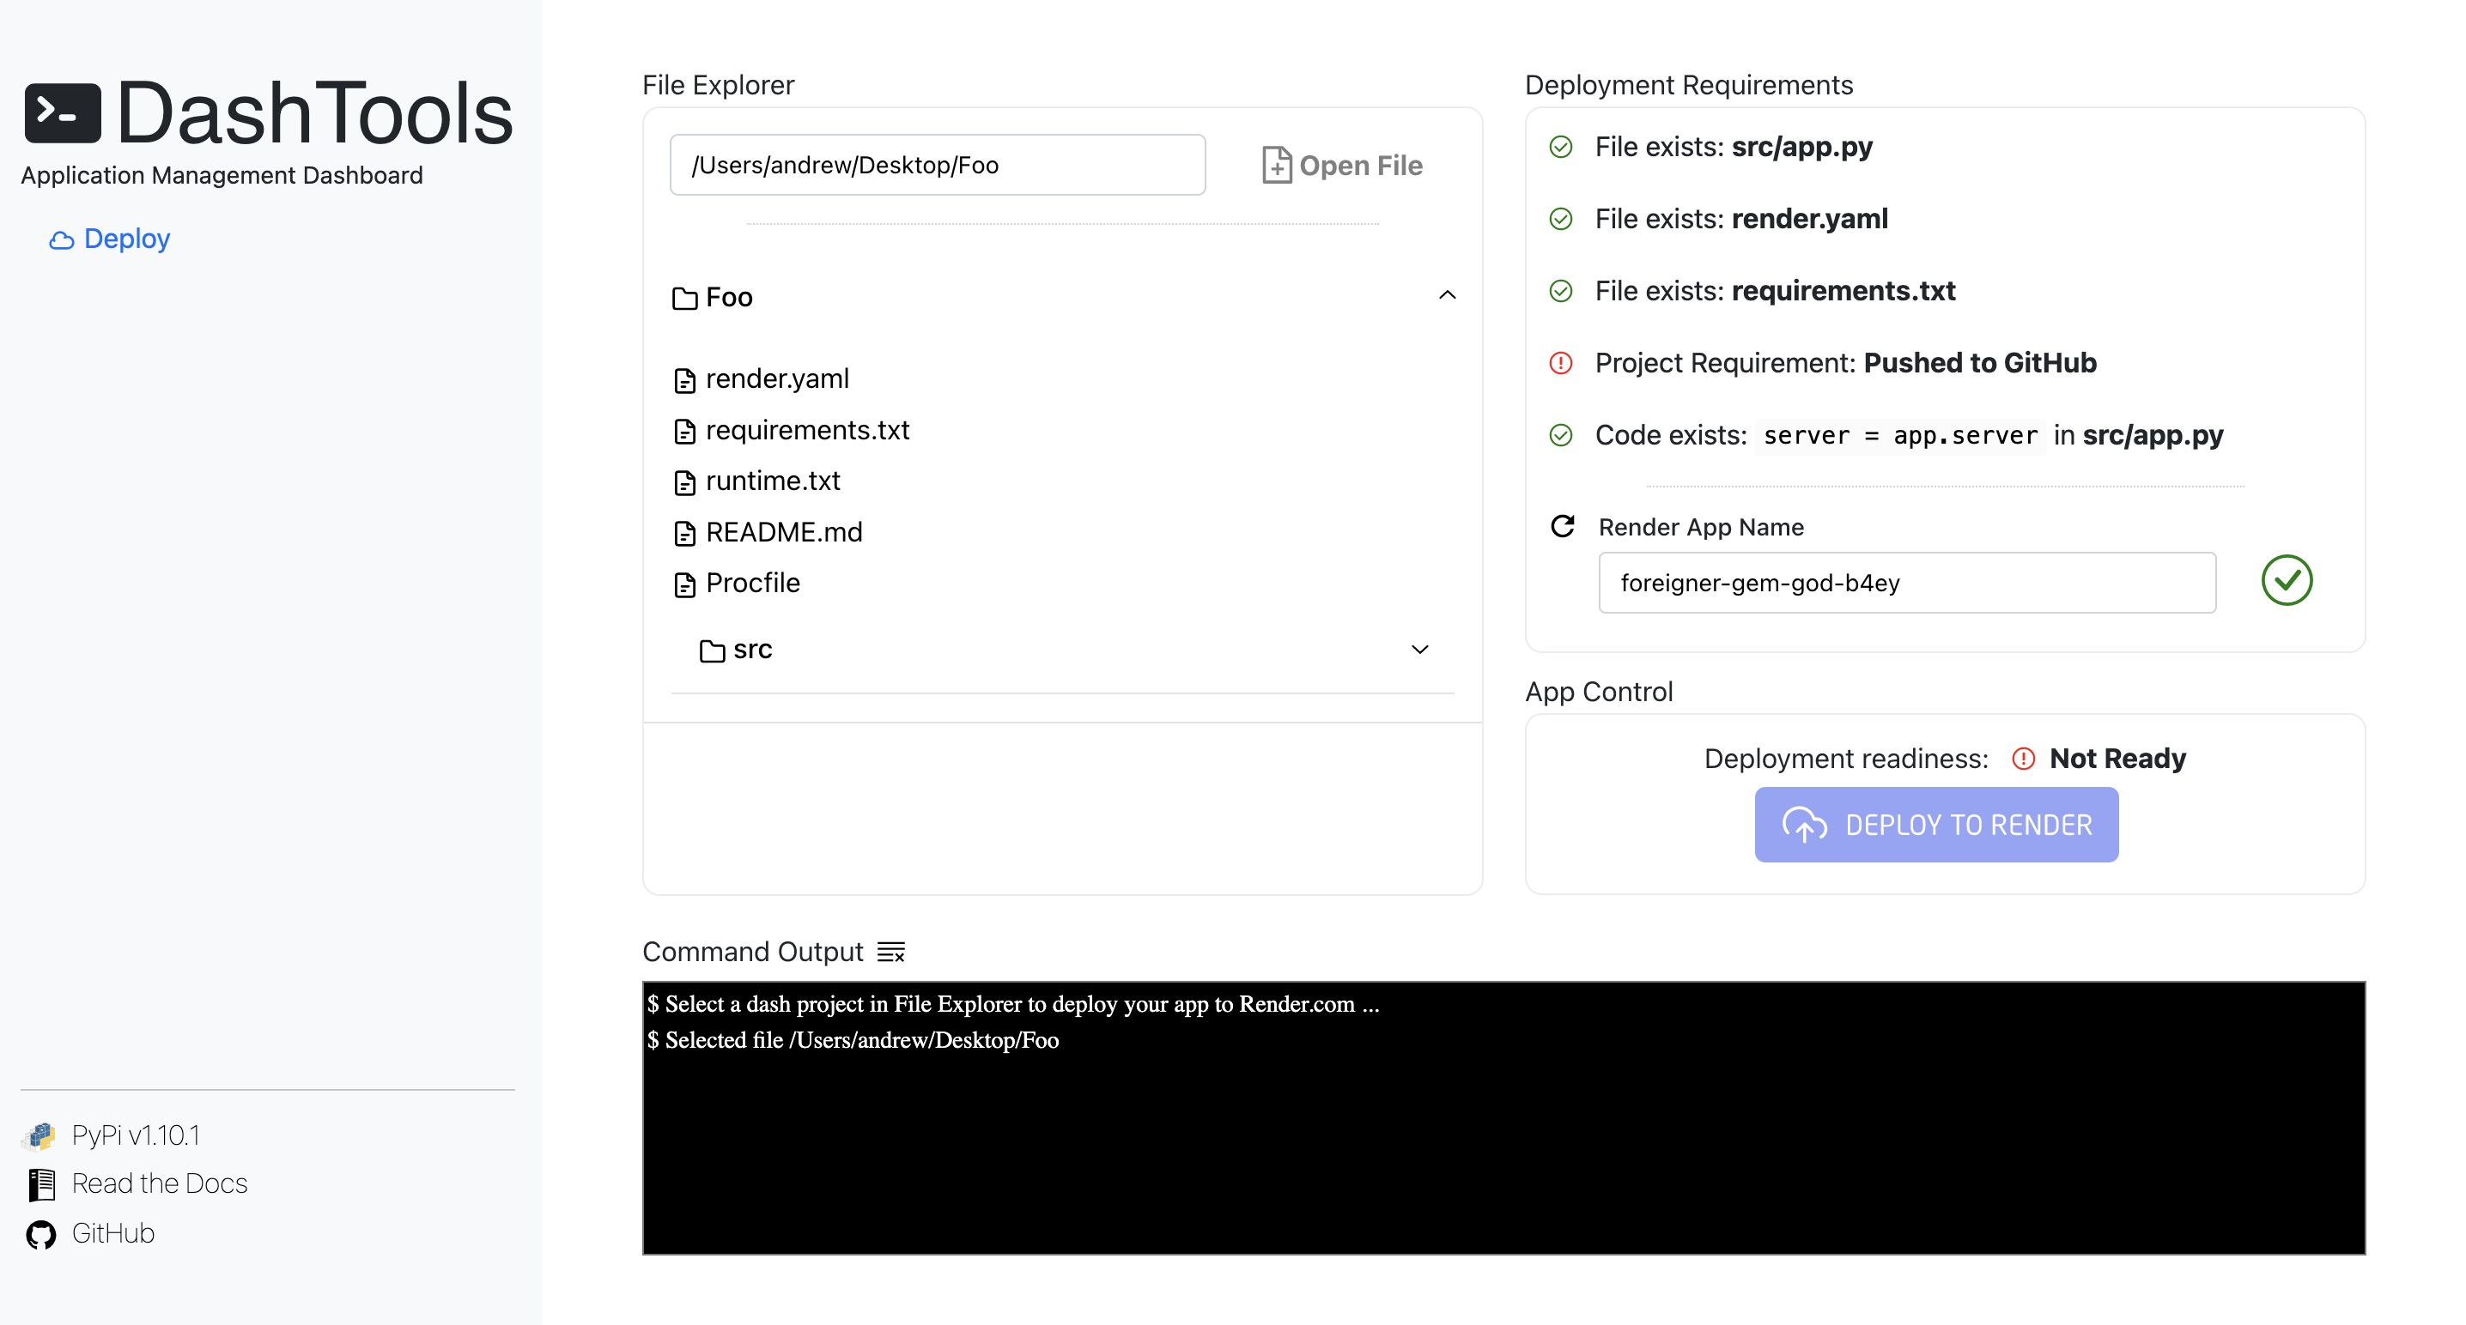The height and width of the screenshot is (1325, 2466).
Task: Expand the src folder chevron
Action: pyautogui.click(x=1419, y=650)
